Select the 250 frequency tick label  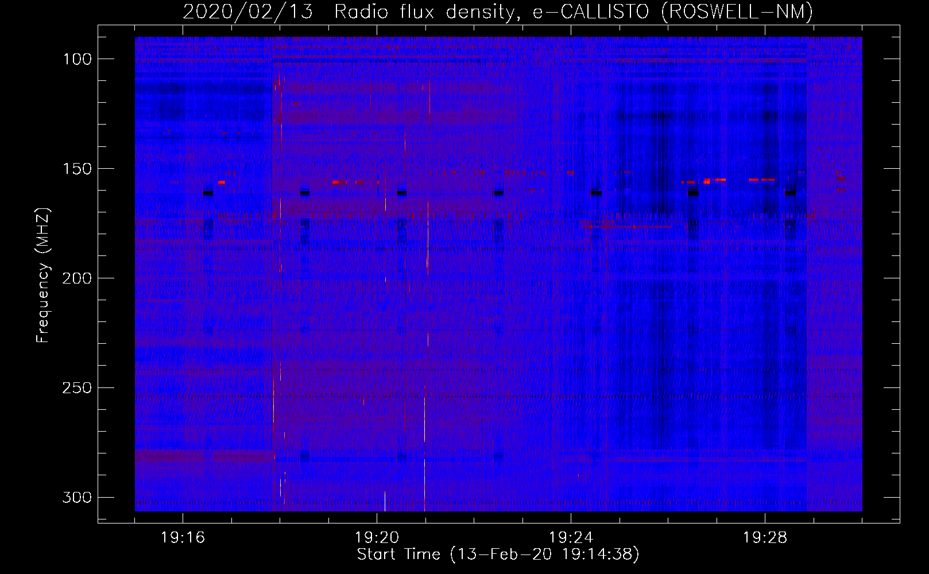[x=77, y=388]
